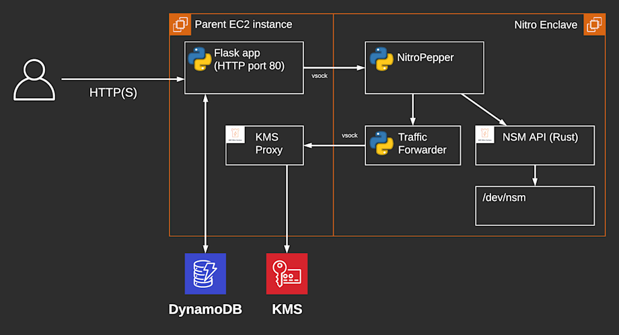The width and height of the screenshot is (619, 335).
Task: Click the "/dev/nsm" text
Action: pyautogui.click(x=504, y=198)
